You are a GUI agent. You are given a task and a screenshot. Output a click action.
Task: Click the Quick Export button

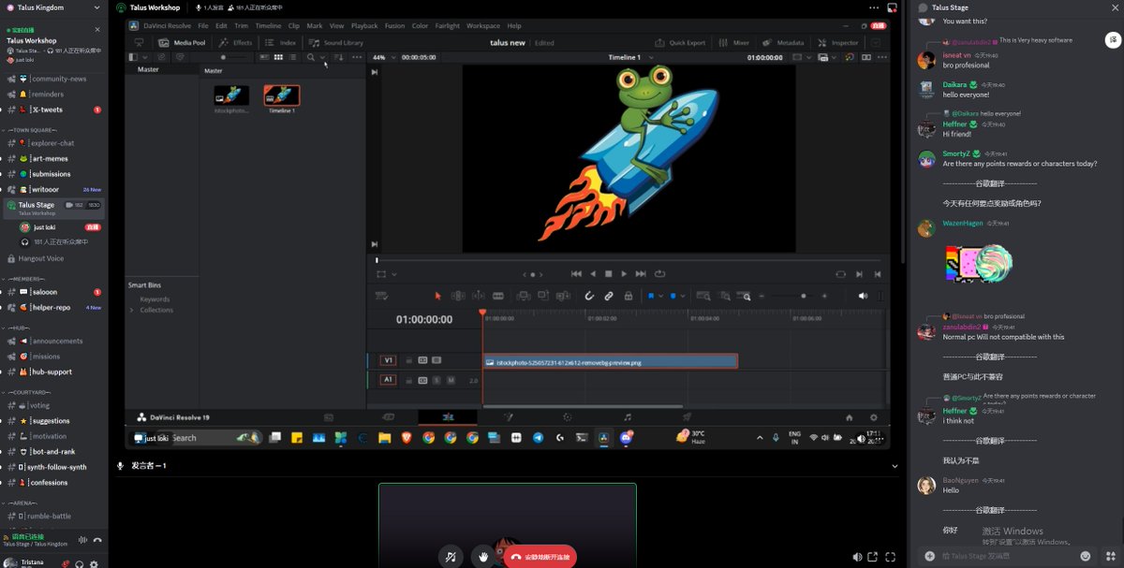(680, 42)
